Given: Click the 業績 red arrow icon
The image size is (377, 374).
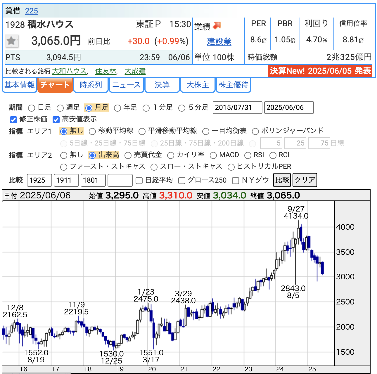Looking at the screenshot, I should pos(217,26).
